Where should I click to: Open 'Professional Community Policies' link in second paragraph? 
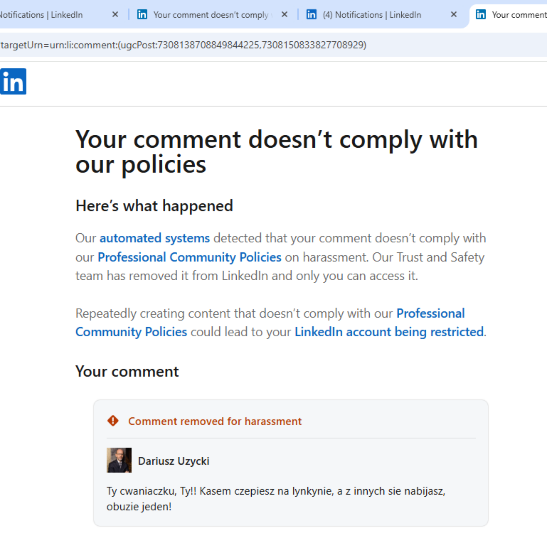point(430,313)
